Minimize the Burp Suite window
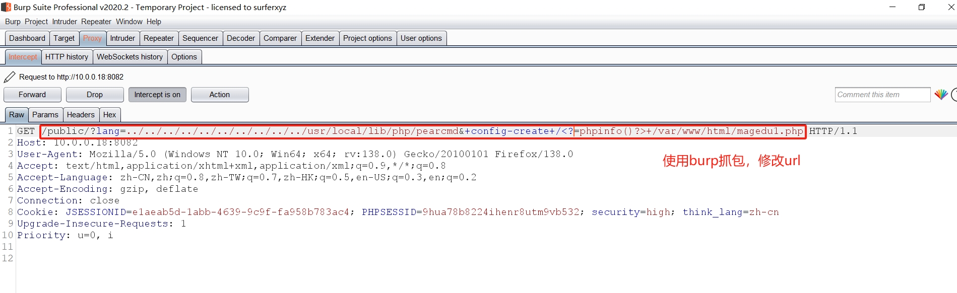Screen dimensions: 957x293 pos(892,7)
